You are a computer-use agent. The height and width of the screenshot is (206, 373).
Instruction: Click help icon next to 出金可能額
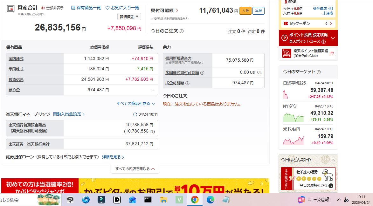[x=187, y=83]
